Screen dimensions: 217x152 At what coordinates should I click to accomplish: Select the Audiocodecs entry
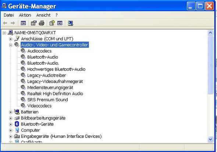click(x=39, y=51)
